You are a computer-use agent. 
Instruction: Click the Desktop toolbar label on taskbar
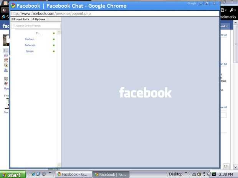pos(176,174)
